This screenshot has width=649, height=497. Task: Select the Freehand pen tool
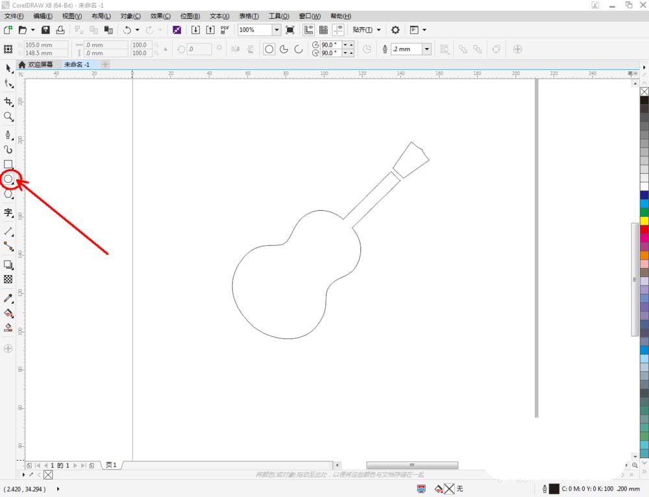tap(8, 135)
